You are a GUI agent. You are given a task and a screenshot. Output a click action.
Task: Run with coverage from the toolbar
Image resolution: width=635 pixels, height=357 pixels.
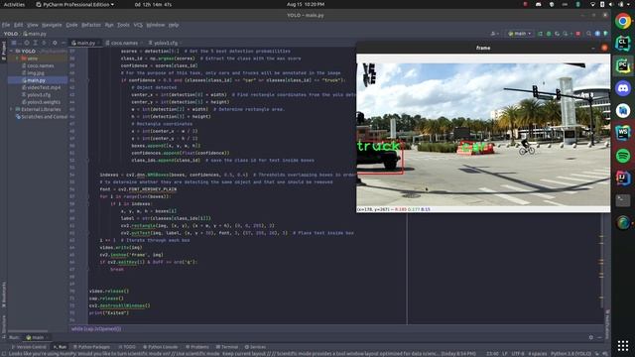pyautogui.click(x=558, y=34)
